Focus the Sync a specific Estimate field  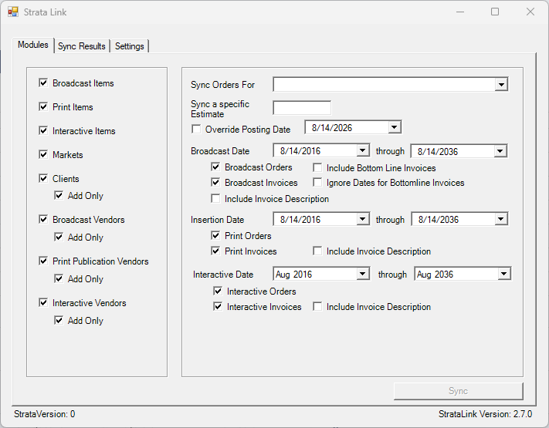click(302, 108)
